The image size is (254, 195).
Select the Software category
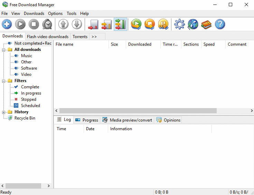[x=29, y=68]
